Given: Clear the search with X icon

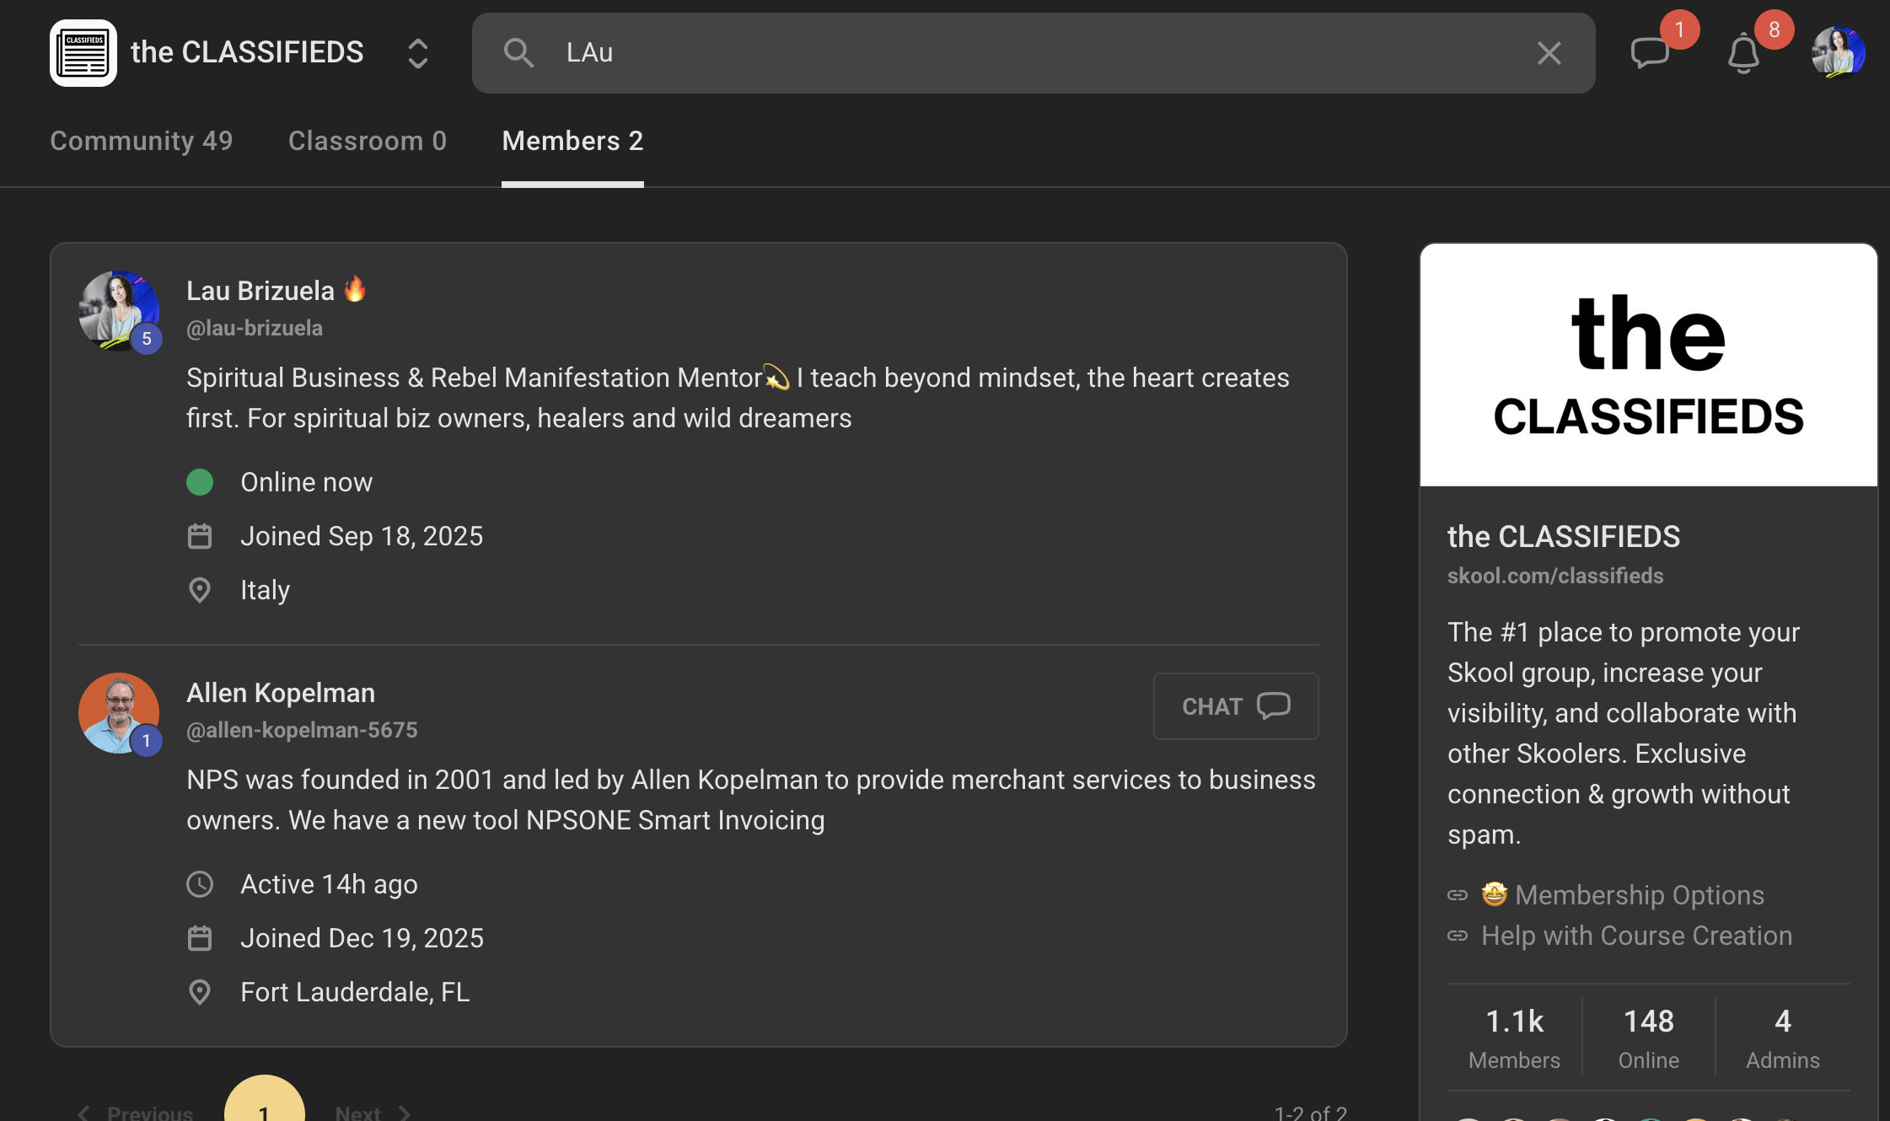Looking at the screenshot, I should point(1549,53).
